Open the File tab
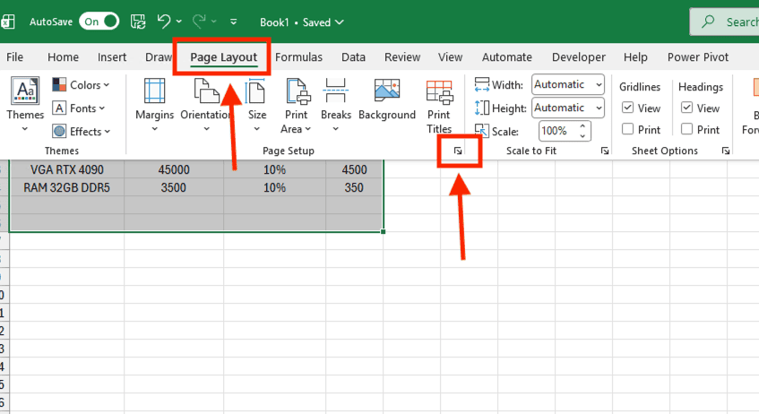 [14, 57]
